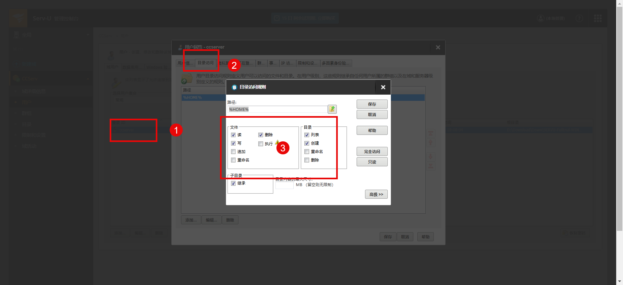623x285 pixels.
Task: Click the 完全访问 button
Action: click(372, 151)
